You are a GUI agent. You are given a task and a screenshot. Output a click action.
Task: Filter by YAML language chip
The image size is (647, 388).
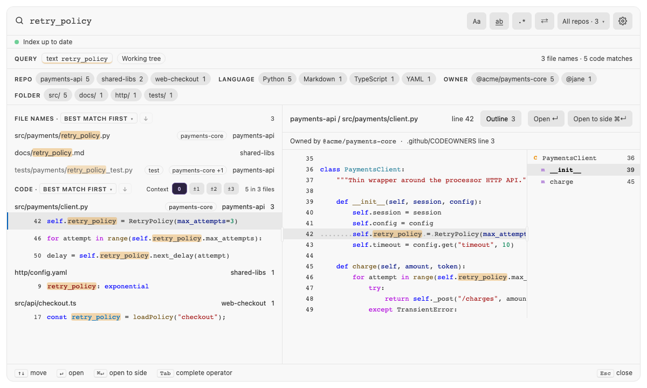click(419, 79)
